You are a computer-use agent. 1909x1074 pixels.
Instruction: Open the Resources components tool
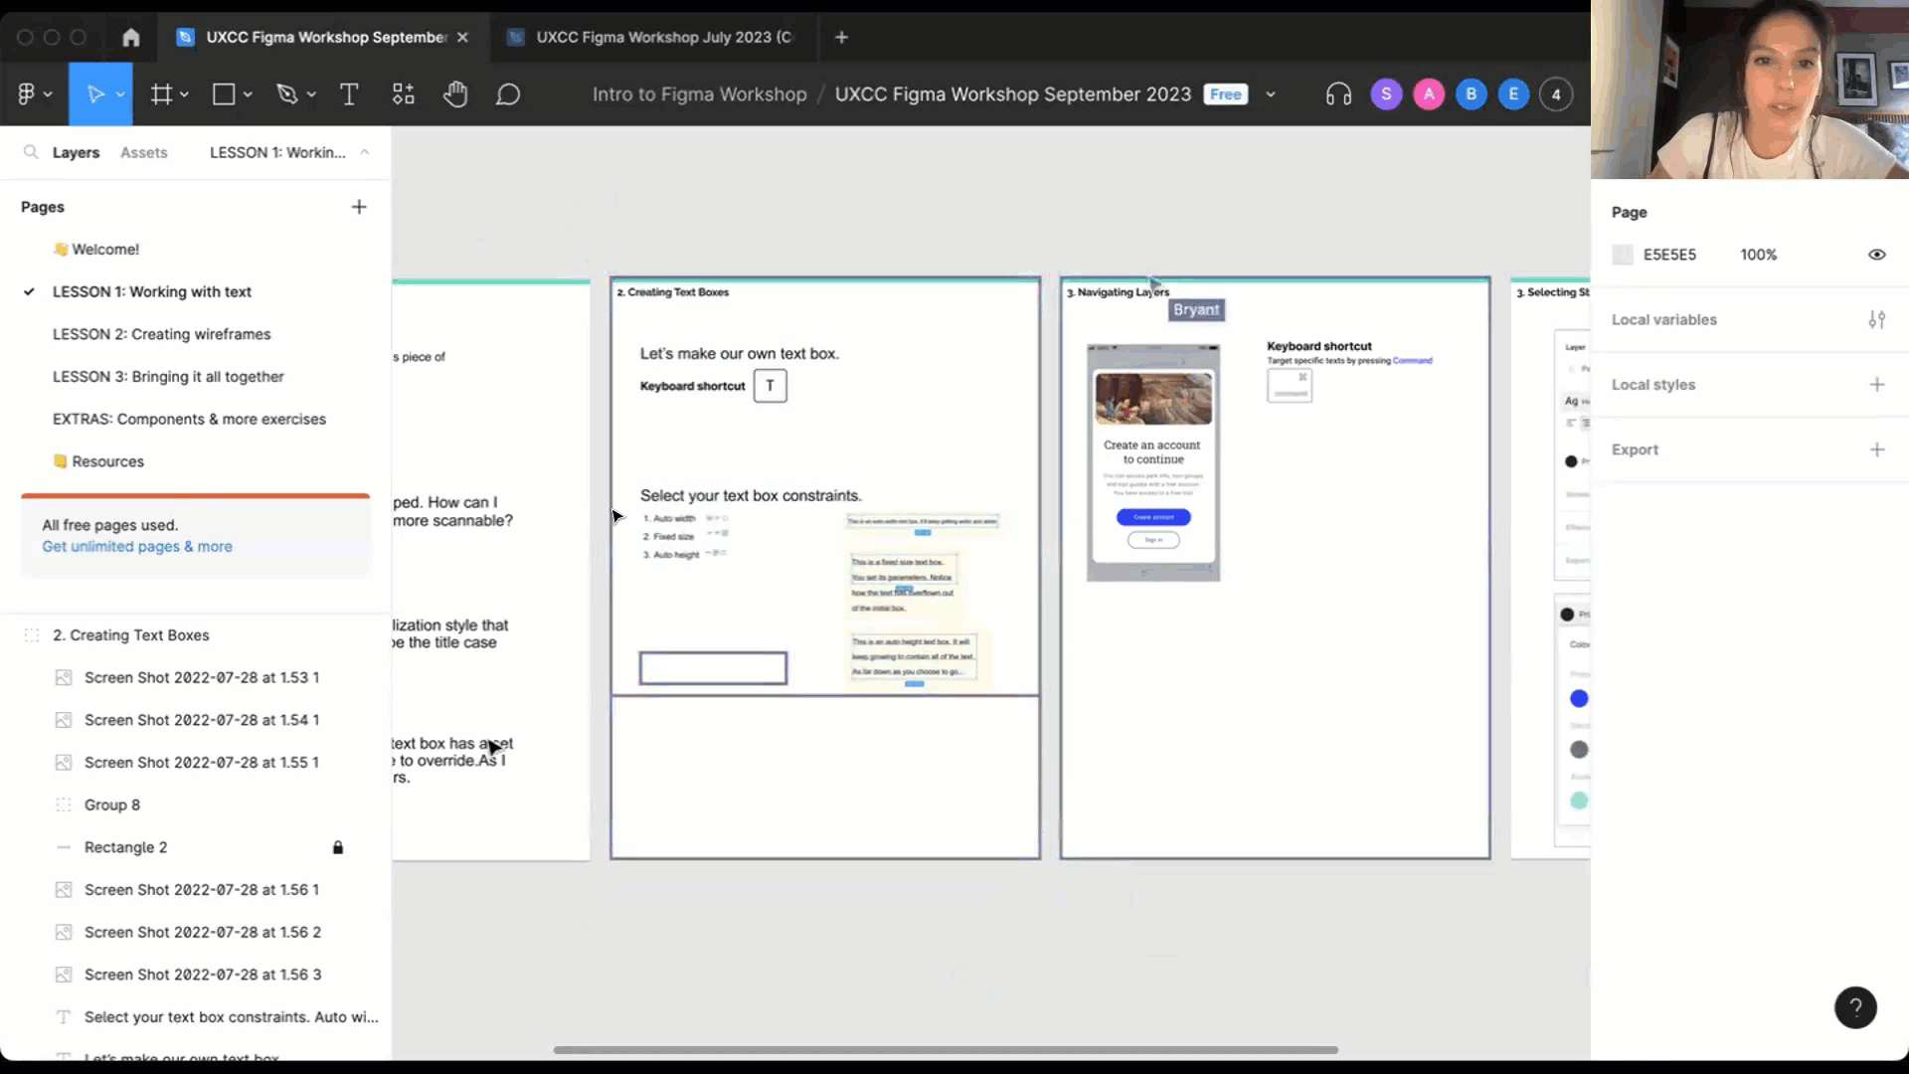pyautogui.click(x=403, y=93)
